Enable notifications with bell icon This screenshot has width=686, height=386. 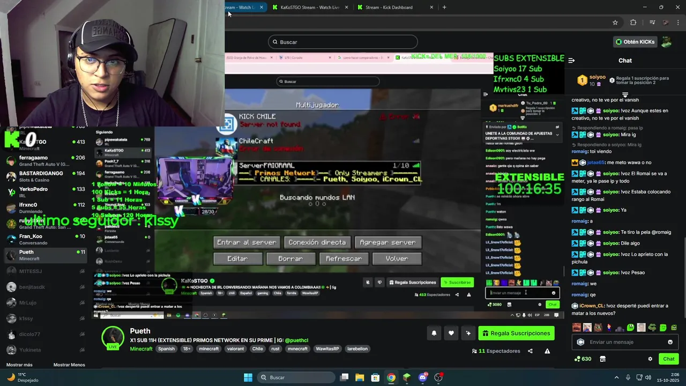(x=434, y=333)
